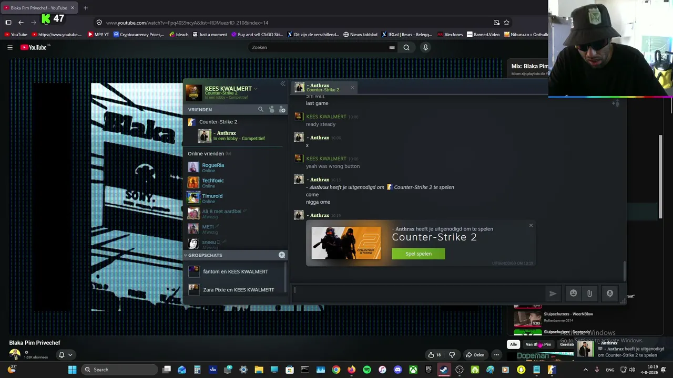This screenshot has width=673, height=378.
Task: Bookmark this page with star icon
Action: pyautogui.click(x=506, y=23)
